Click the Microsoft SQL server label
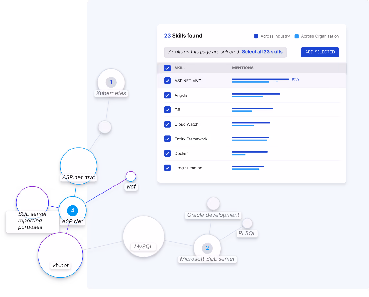The image size is (369, 297). pyautogui.click(x=207, y=259)
